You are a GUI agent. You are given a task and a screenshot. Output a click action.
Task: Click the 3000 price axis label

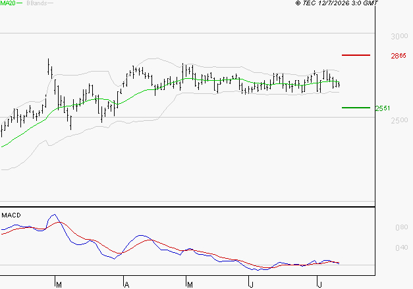pyautogui.click(x=399, y=36)
